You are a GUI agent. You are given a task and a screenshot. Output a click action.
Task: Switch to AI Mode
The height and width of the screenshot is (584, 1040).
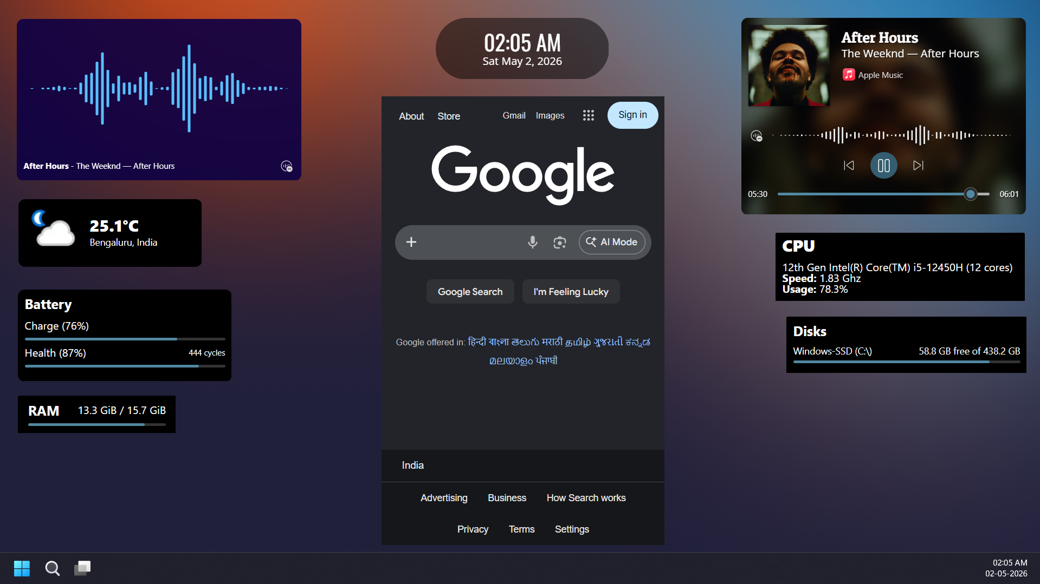[x=612, y=242]
